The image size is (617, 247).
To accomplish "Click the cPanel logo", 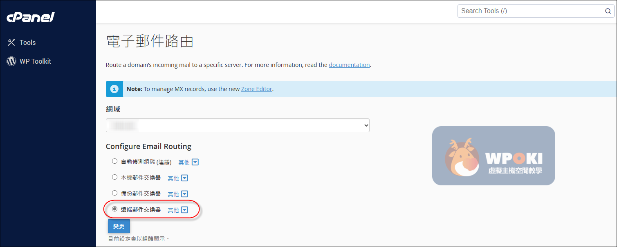I will (x=31, y=18).
